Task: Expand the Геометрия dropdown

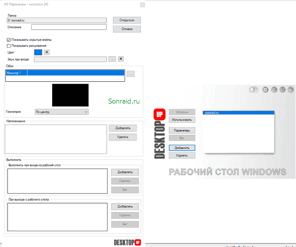Action: tap(62, 112)
